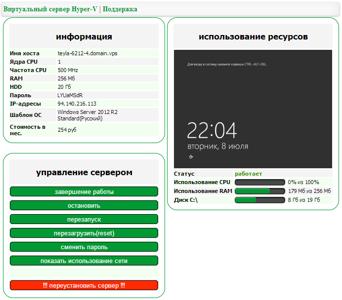342x300 pixels.
Task: Click the Использование CPU label
Action: (202, 182)
